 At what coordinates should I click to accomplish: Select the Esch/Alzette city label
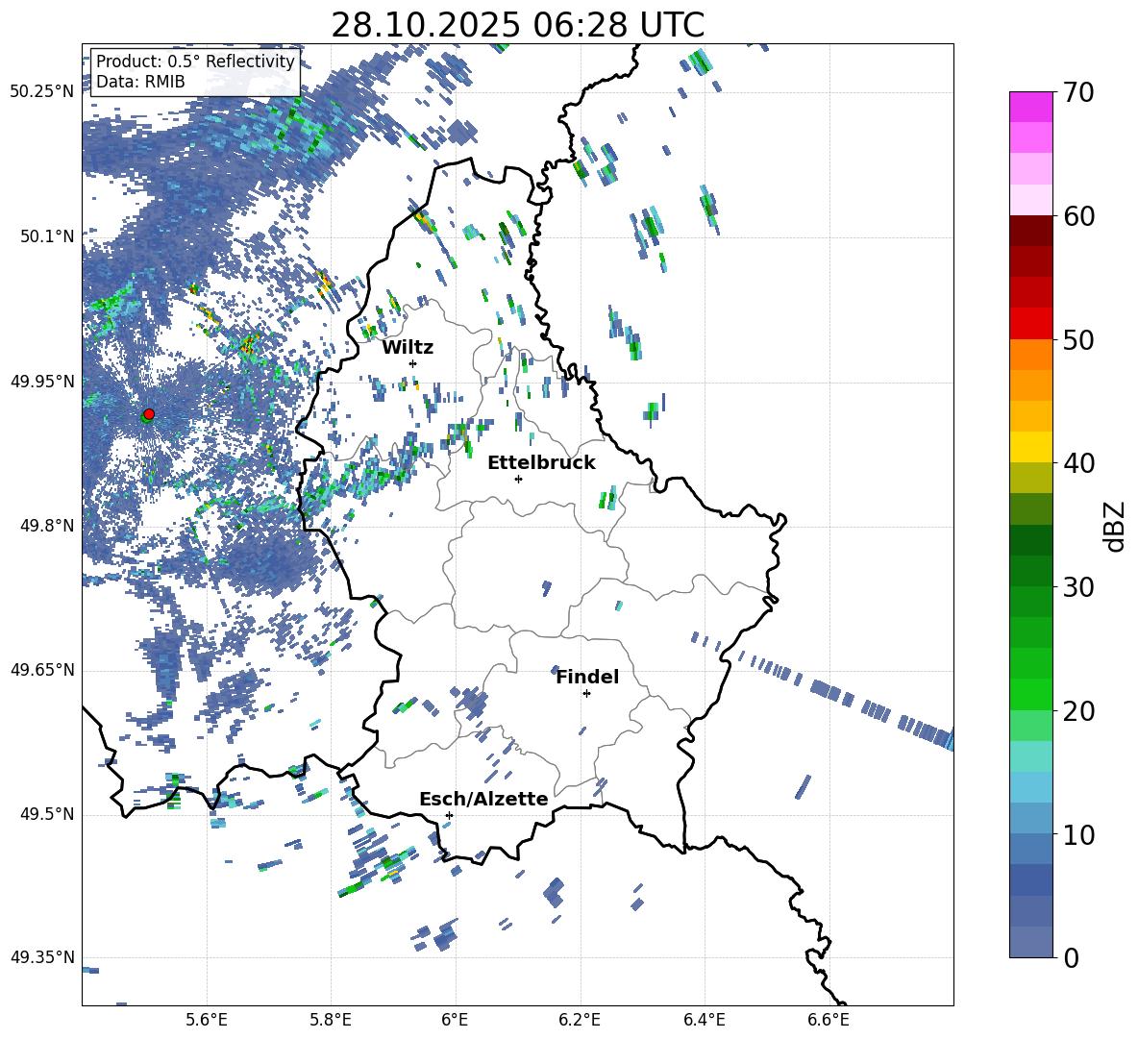pyautogui.click(x=483, y=799)
